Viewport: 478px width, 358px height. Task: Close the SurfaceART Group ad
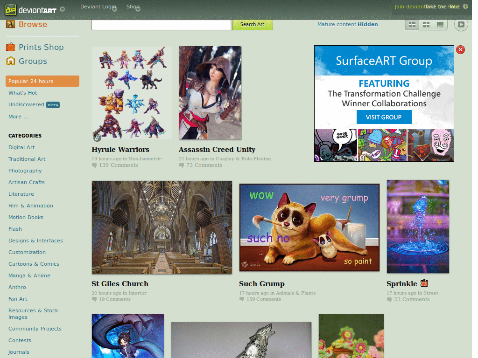pos(460,49)
